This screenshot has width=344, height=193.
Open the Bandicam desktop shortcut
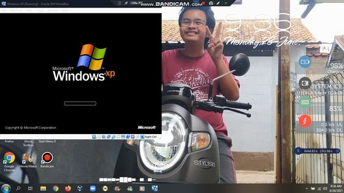click(47, 160)
